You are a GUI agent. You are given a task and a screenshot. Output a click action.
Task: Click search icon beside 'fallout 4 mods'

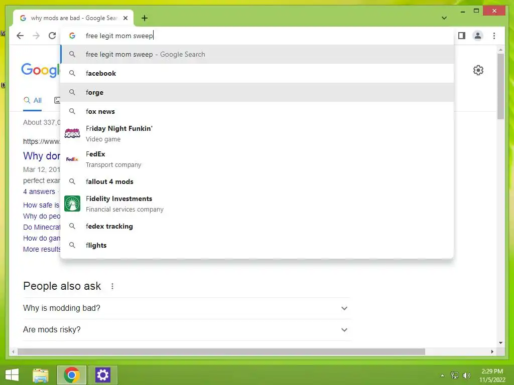pyautogui.click(x=72, y=181)
